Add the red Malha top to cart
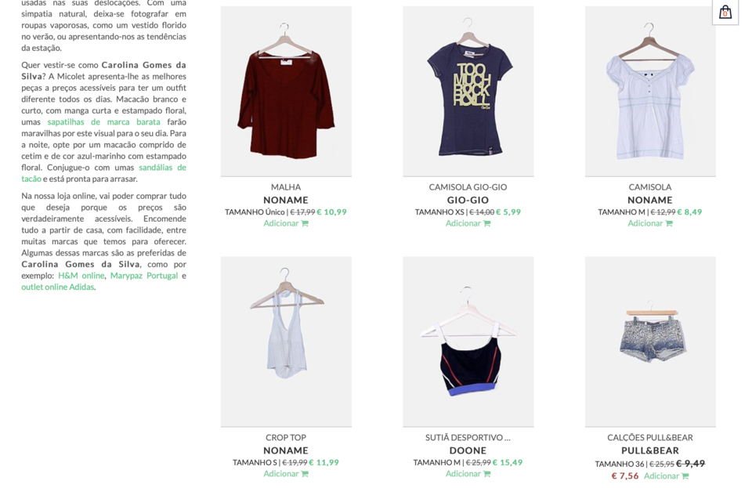This screenshot has width=752, height=488. point(286,223)
